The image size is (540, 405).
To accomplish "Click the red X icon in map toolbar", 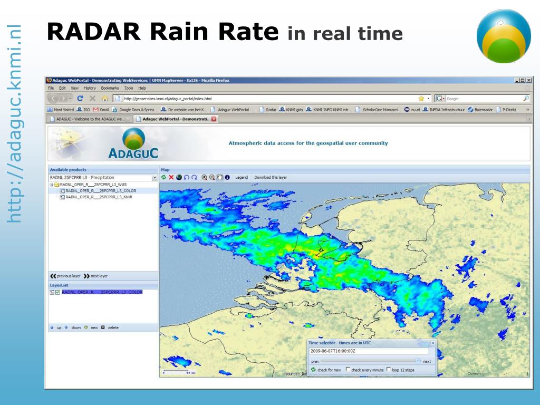I will [x=171, y=177].
